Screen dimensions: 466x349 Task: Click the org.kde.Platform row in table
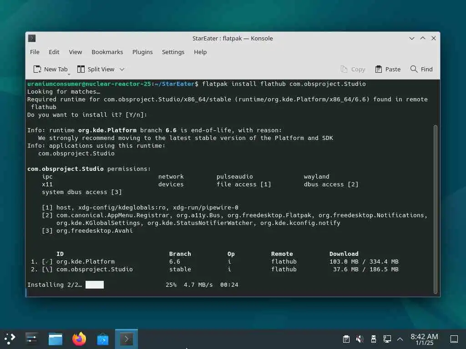[x=214, y=261]
